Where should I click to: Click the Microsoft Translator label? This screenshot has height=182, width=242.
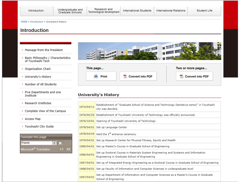[35, 149]
